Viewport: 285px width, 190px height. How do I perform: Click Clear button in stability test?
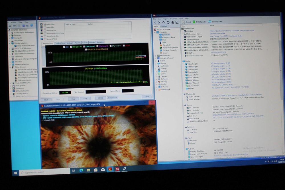point(73,99)
